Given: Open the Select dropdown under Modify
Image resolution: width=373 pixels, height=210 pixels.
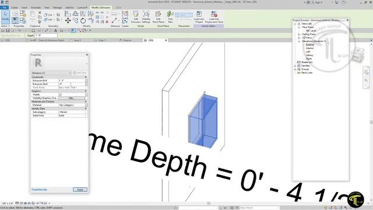Looking at the screenshot, I should (x=5, y=26).
